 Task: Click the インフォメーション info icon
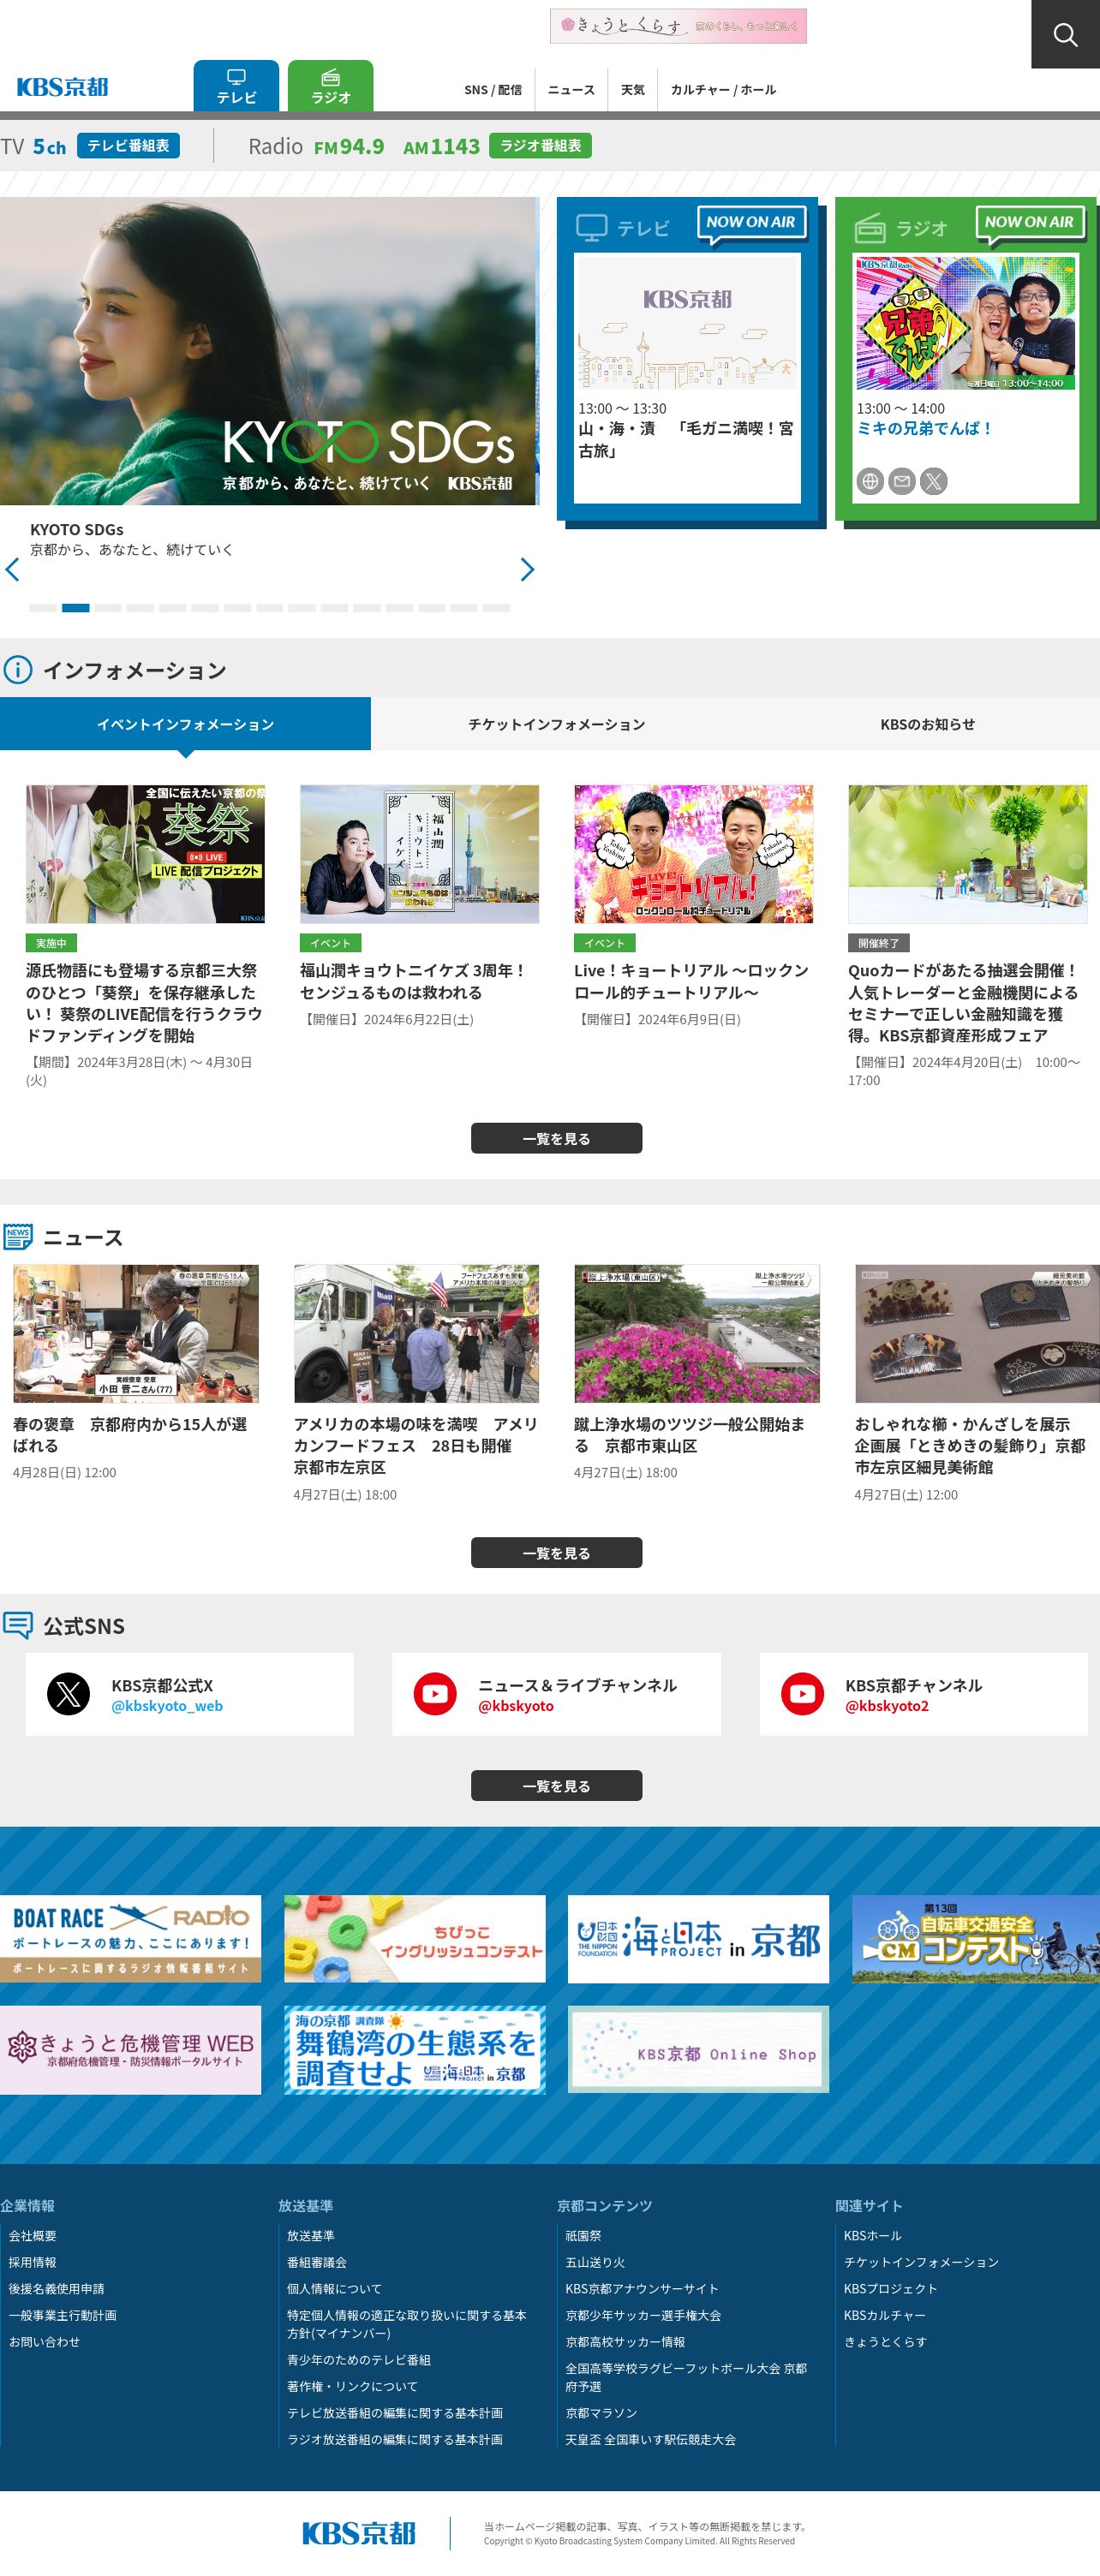18,670
